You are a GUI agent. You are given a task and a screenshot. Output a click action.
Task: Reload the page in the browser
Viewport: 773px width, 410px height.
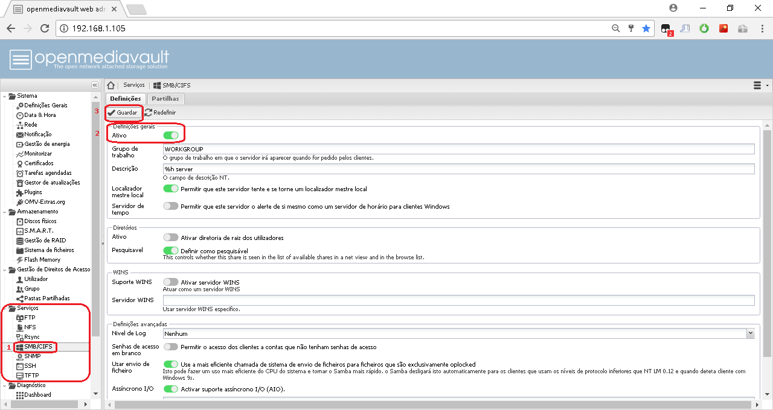[44, 28]
